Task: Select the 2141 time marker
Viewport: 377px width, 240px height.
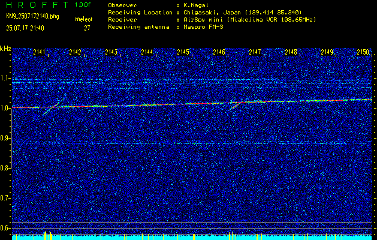Action: tap(39, 52)
